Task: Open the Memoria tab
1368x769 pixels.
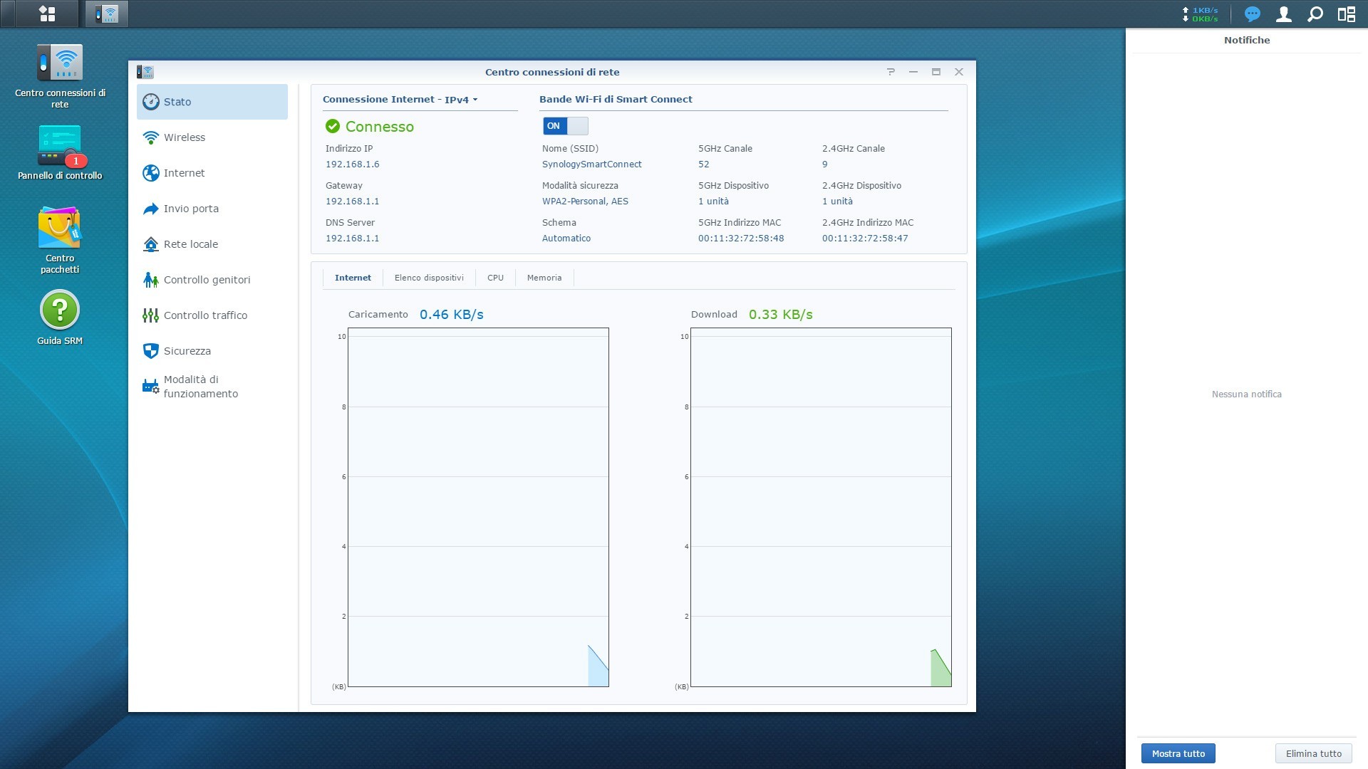Action: [544, 278]
